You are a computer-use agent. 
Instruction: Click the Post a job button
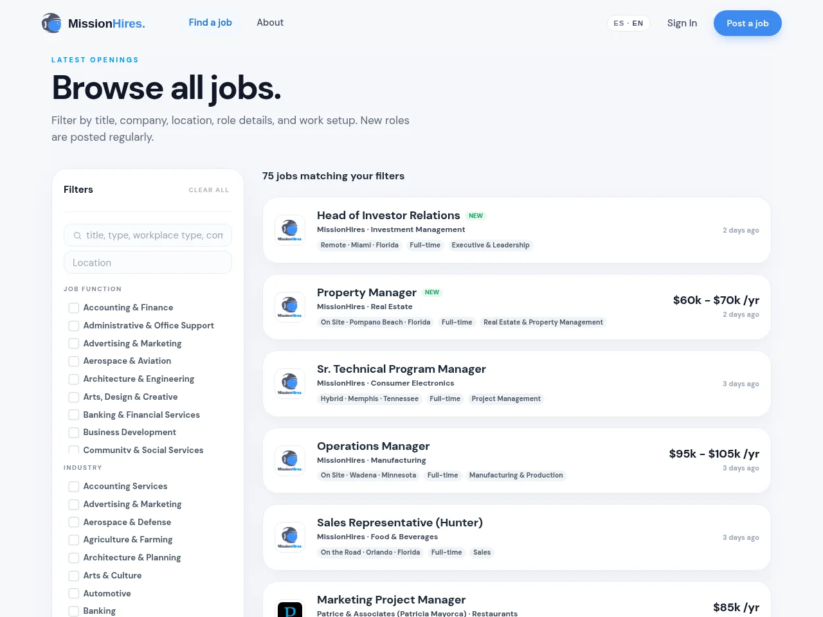(748, 23)
